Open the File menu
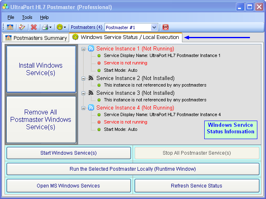The width and height of the screenshot is (266, 199). (11, 17)
